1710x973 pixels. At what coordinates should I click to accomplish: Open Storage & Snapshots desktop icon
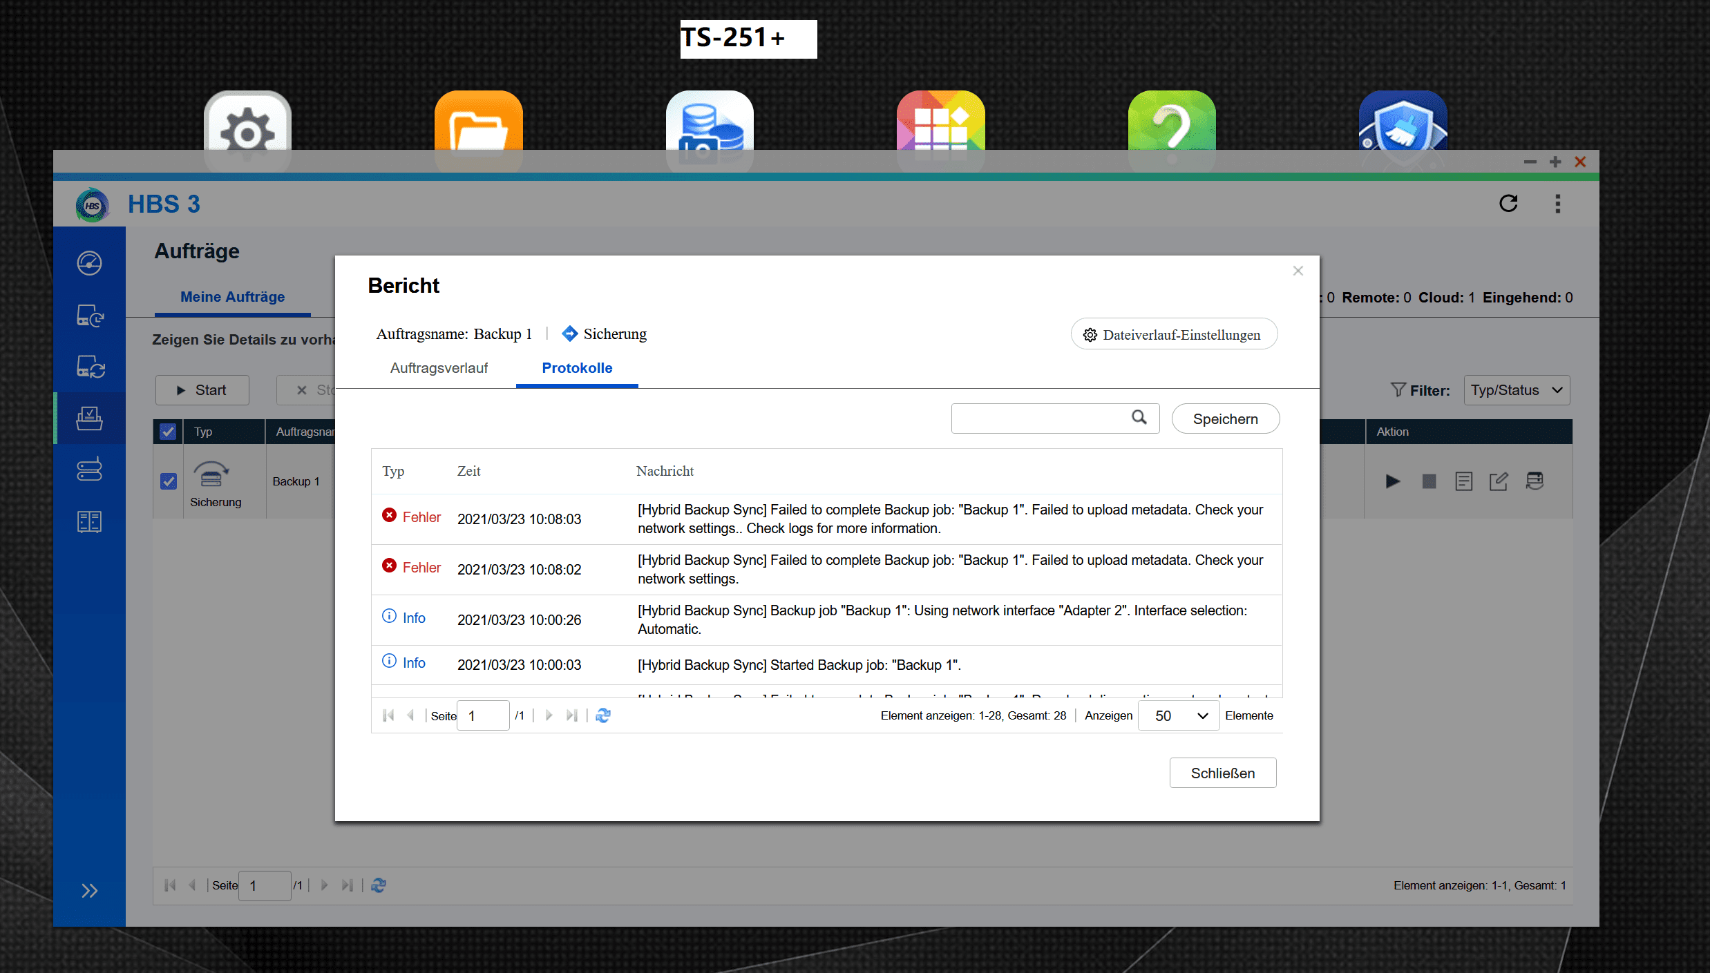click(710, 130)
